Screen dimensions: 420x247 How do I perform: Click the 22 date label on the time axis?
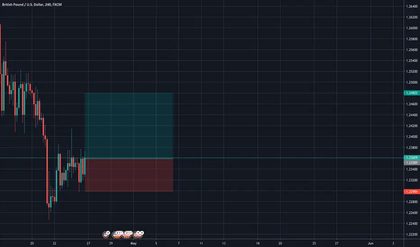pyautogui.click(x=55, y=243)
